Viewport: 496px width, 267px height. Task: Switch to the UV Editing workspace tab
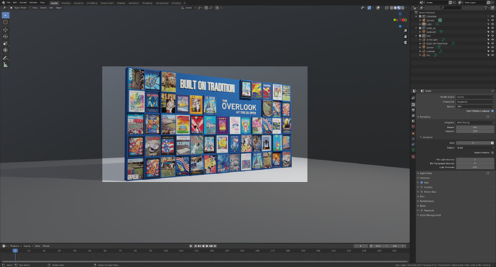[92, 3]
